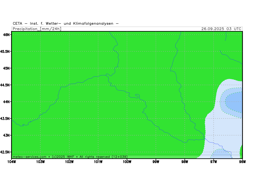Click the 43N latitude label
This screenshot has width=254, height=190.
[x=6, y=136]
